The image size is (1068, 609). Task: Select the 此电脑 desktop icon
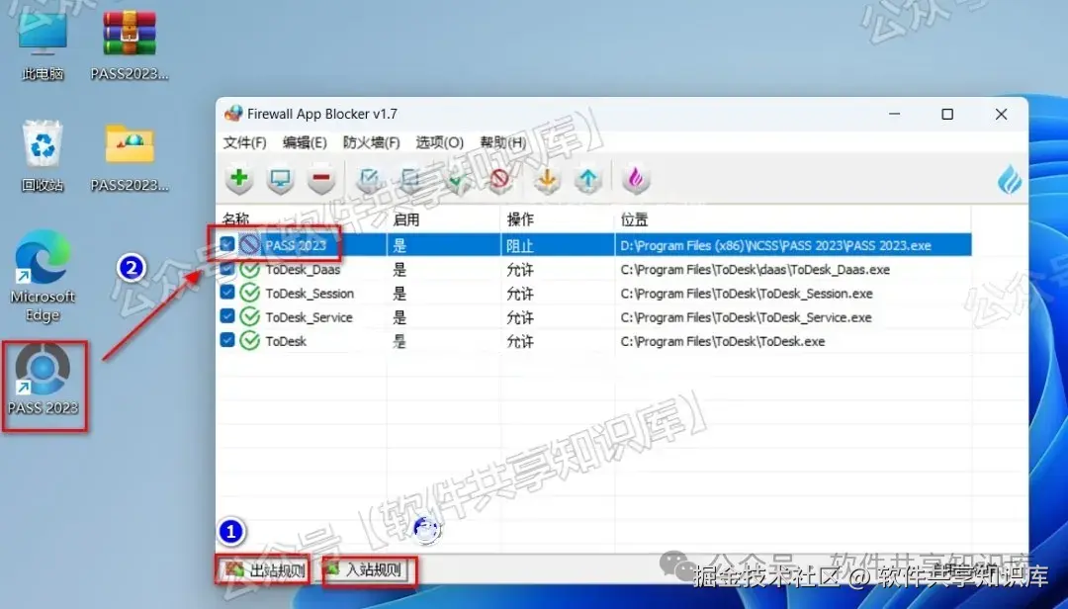pyautogui.click(x=43, y=46)
